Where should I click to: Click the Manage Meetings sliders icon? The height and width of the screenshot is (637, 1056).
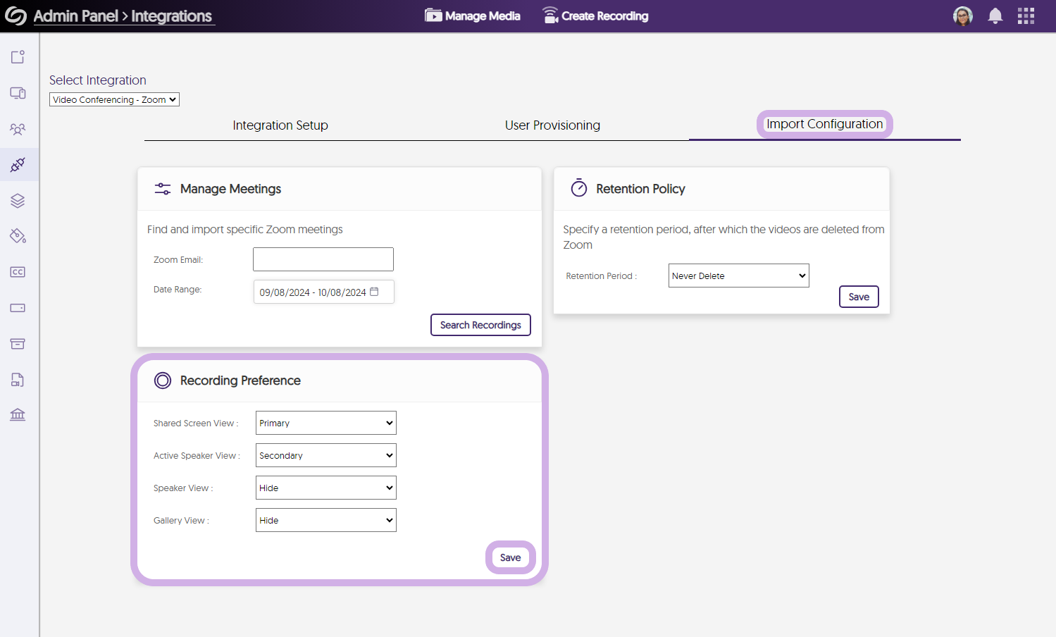coord(163,189)
